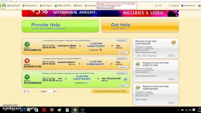The height and width of the screenshot is (113, 201).
Task: Open the Dashboard page
Action: [14, 6]
